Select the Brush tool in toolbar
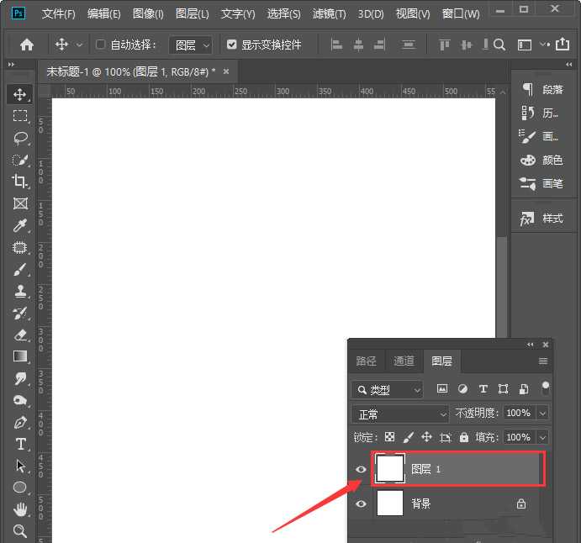 click(20, 269)
